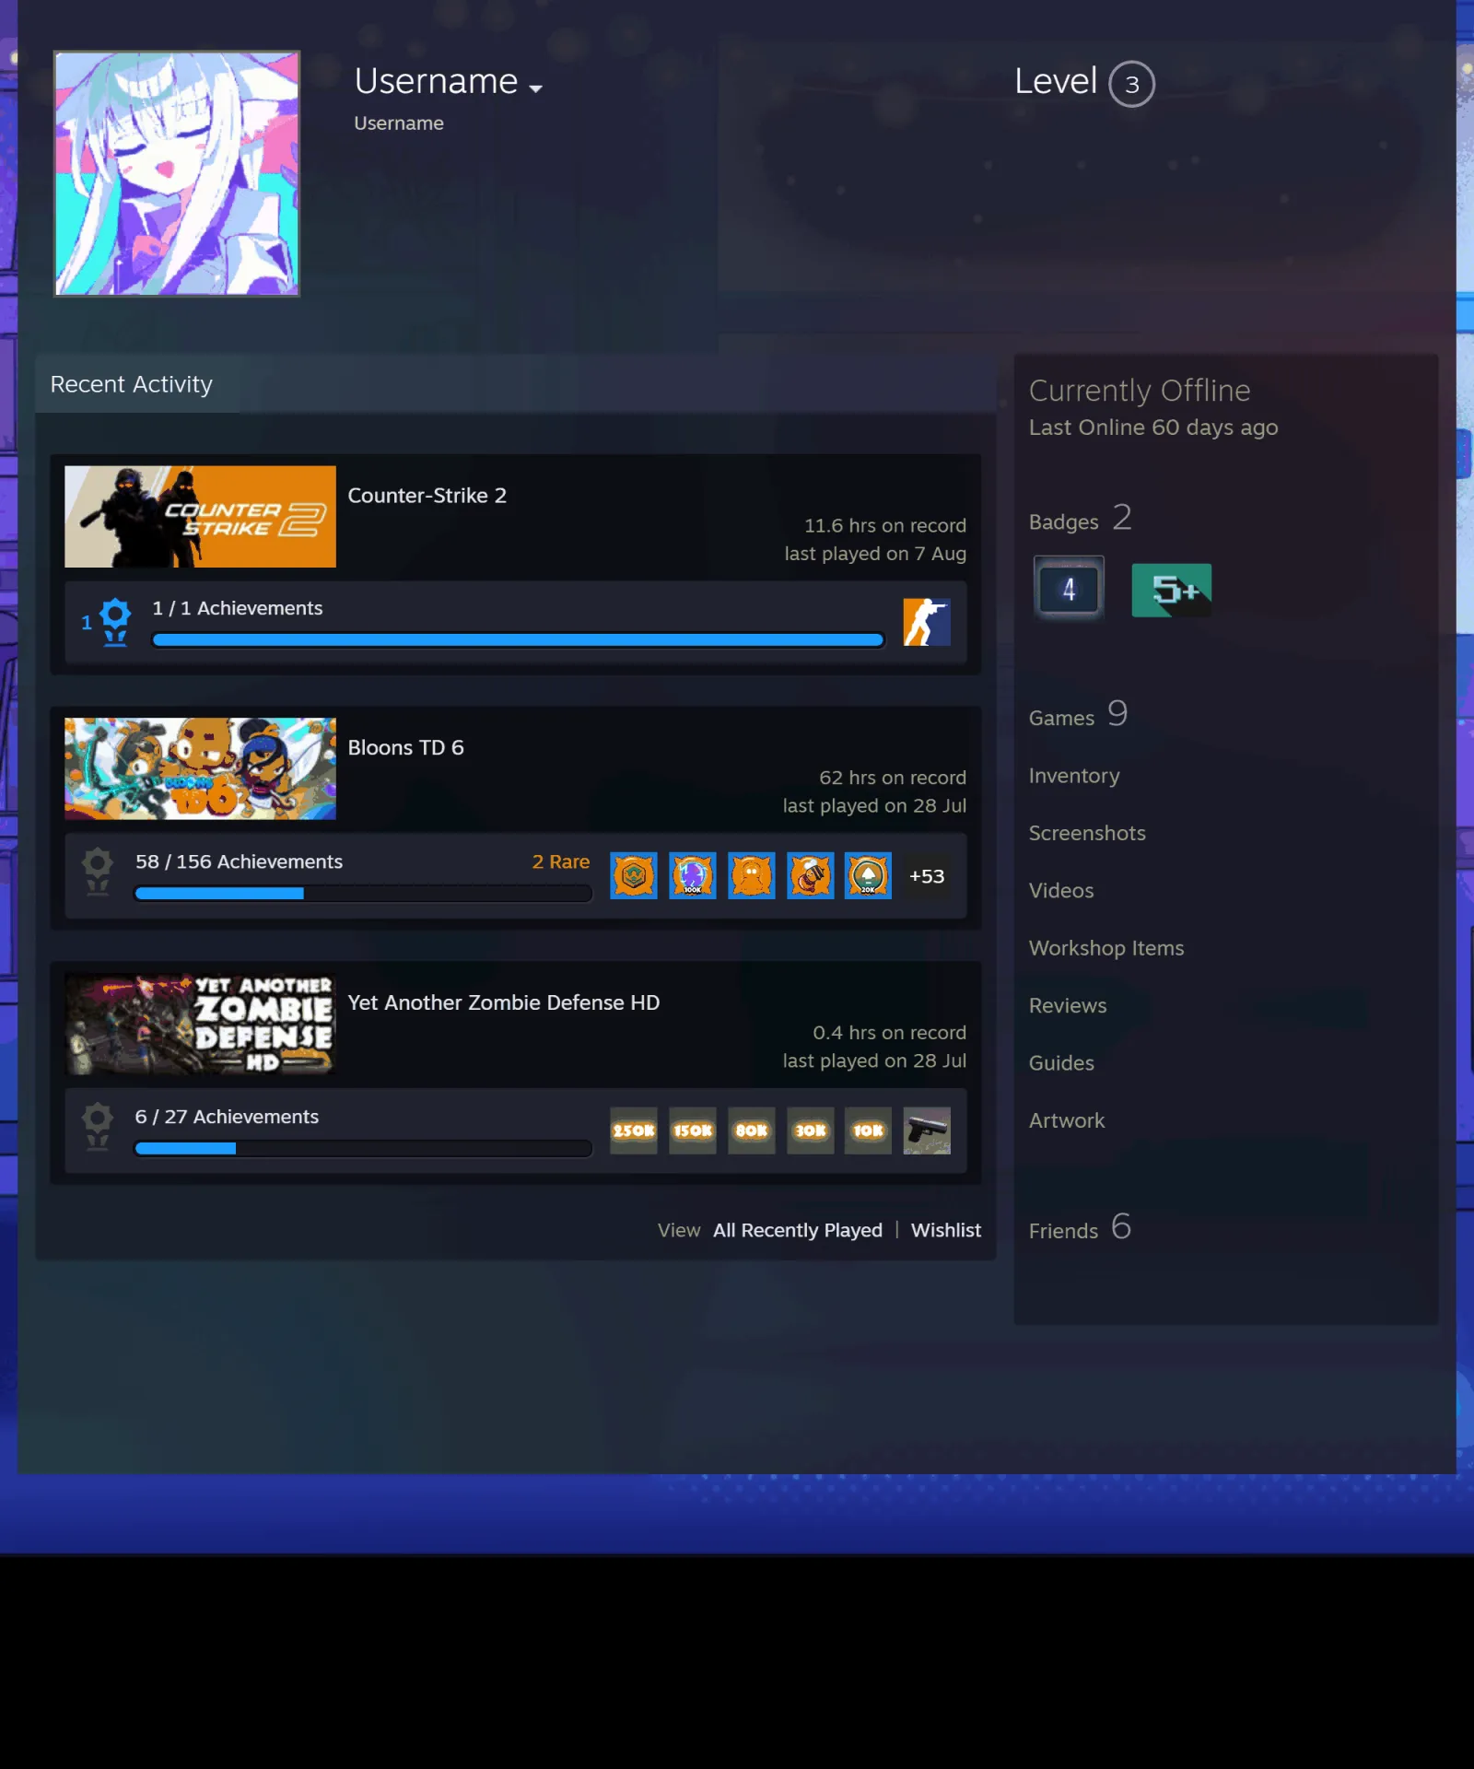Open the Username dropdown arrow
1474x1769 pixels.
click(535, 88)
